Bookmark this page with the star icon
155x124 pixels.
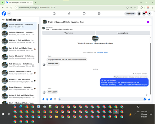[x=135, y=8]
